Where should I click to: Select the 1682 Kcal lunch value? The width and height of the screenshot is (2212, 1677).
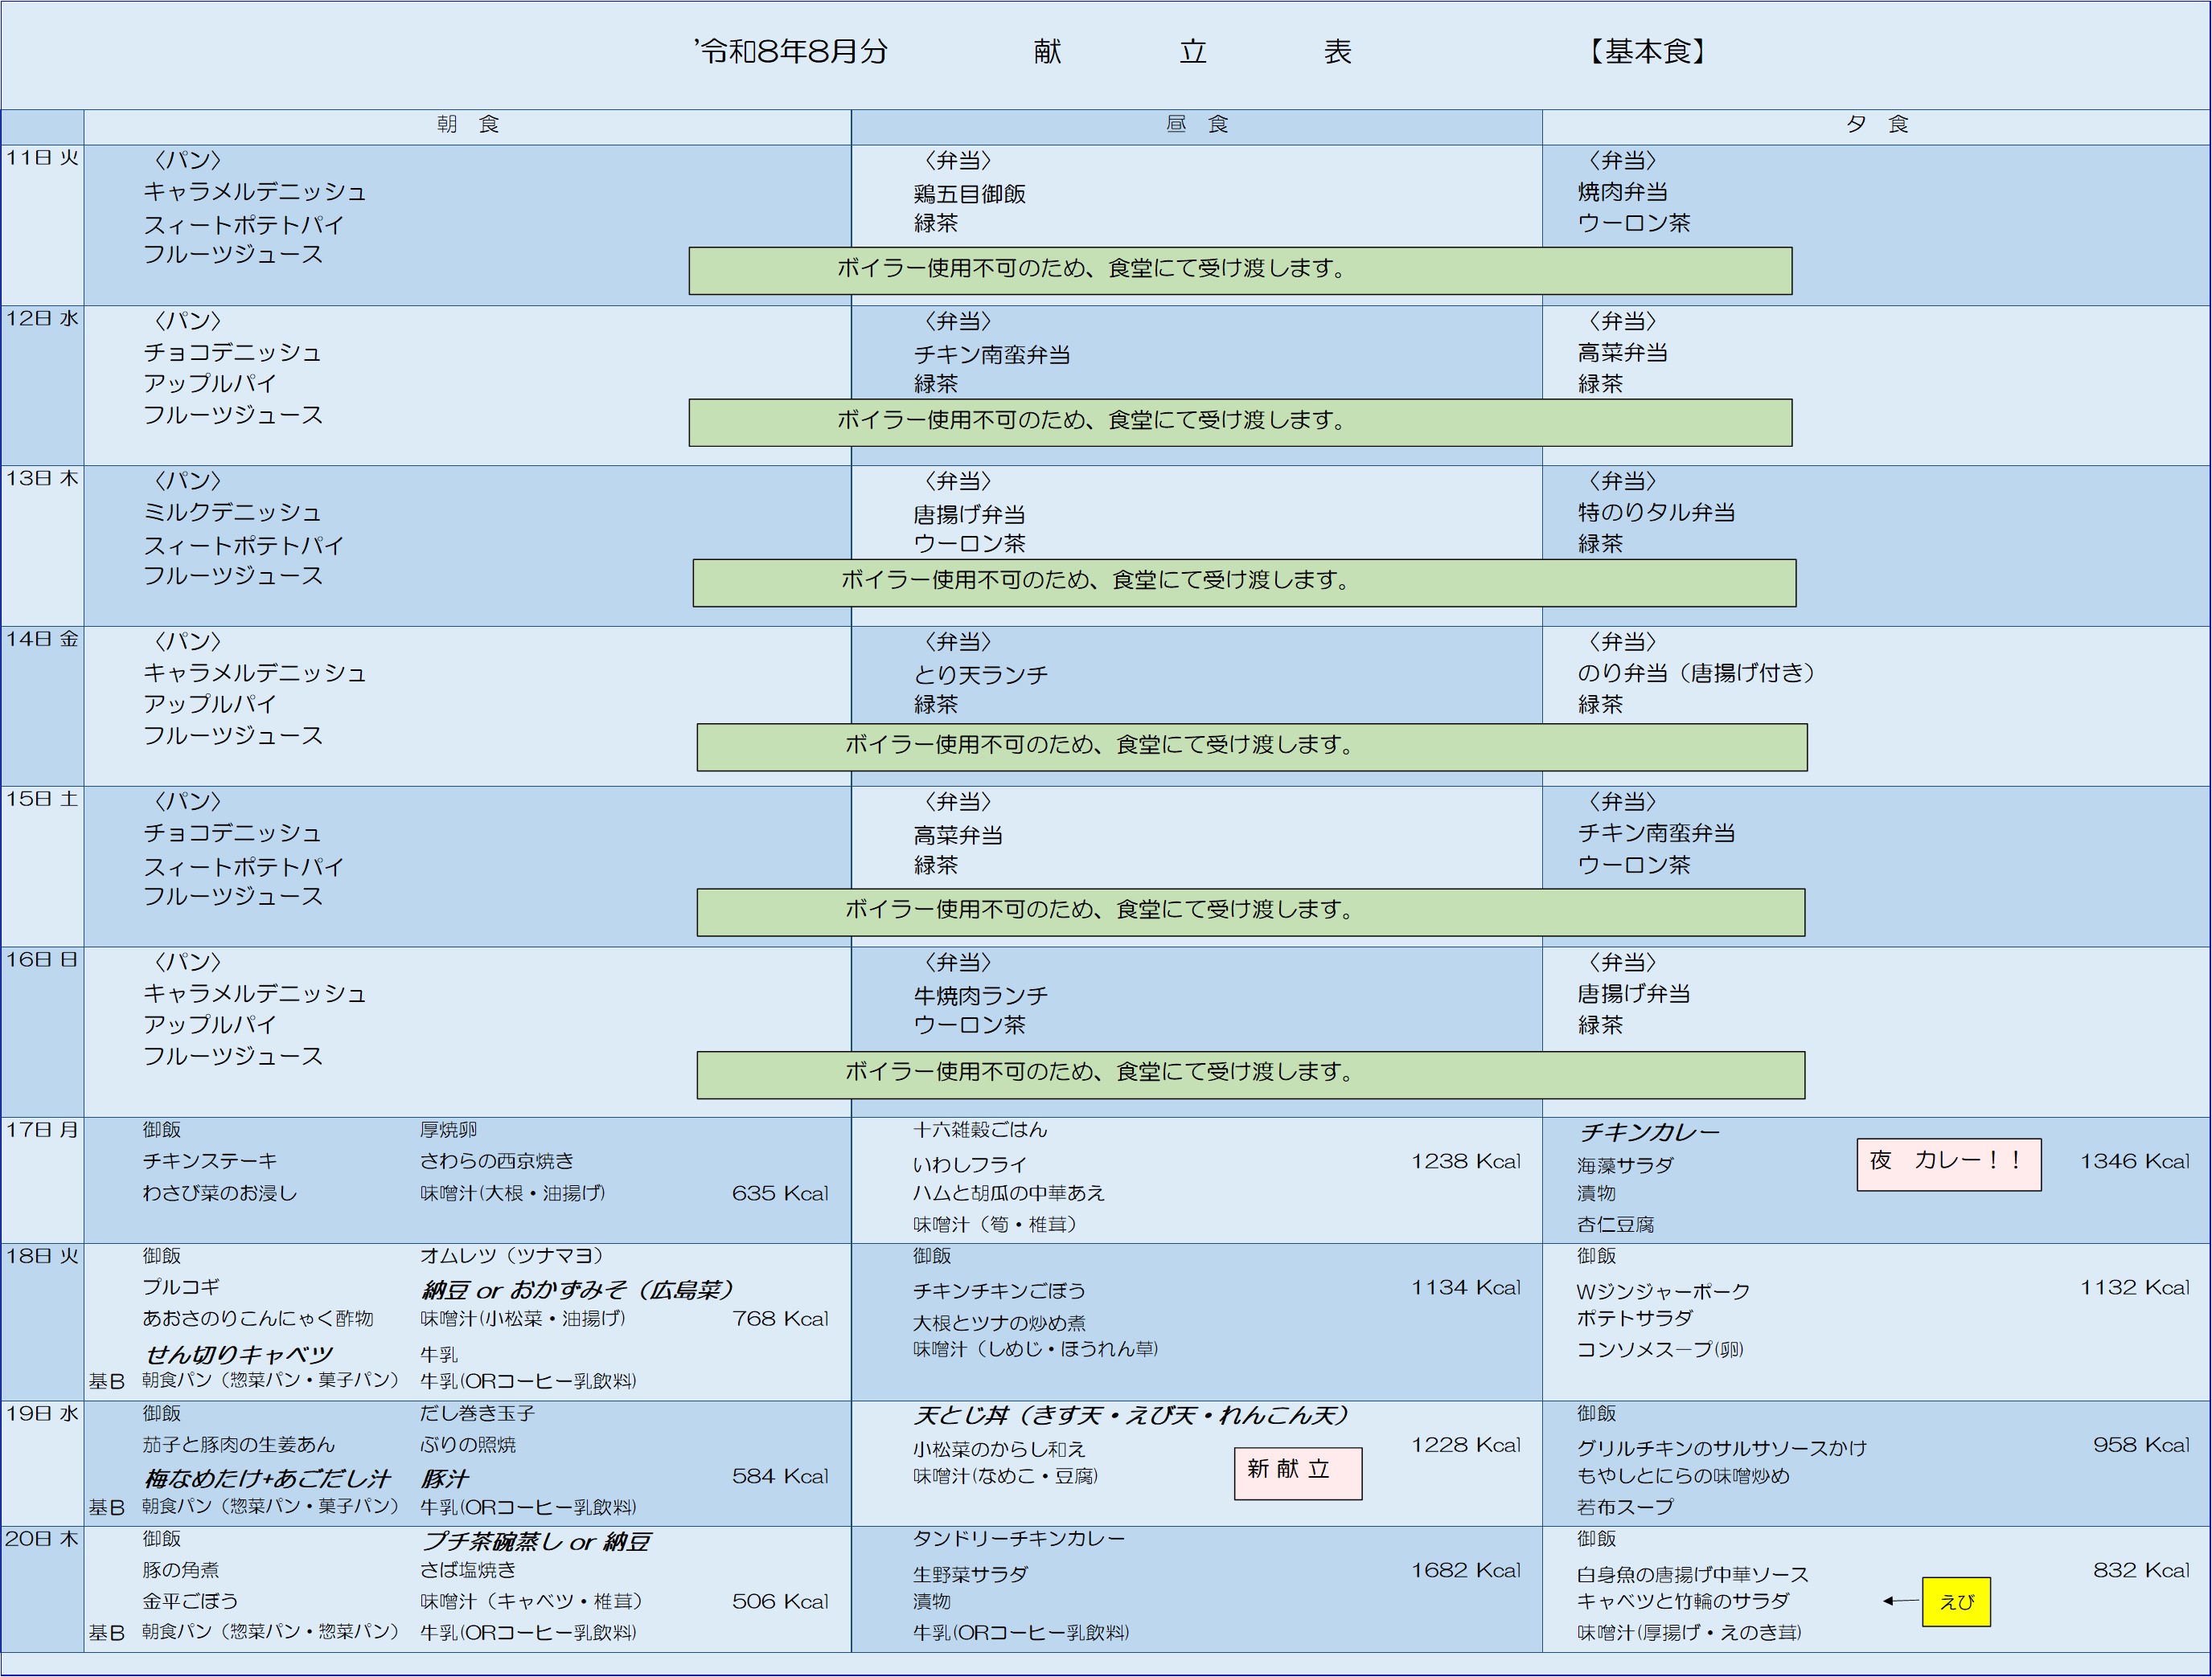click(x=1465, y=1570)
